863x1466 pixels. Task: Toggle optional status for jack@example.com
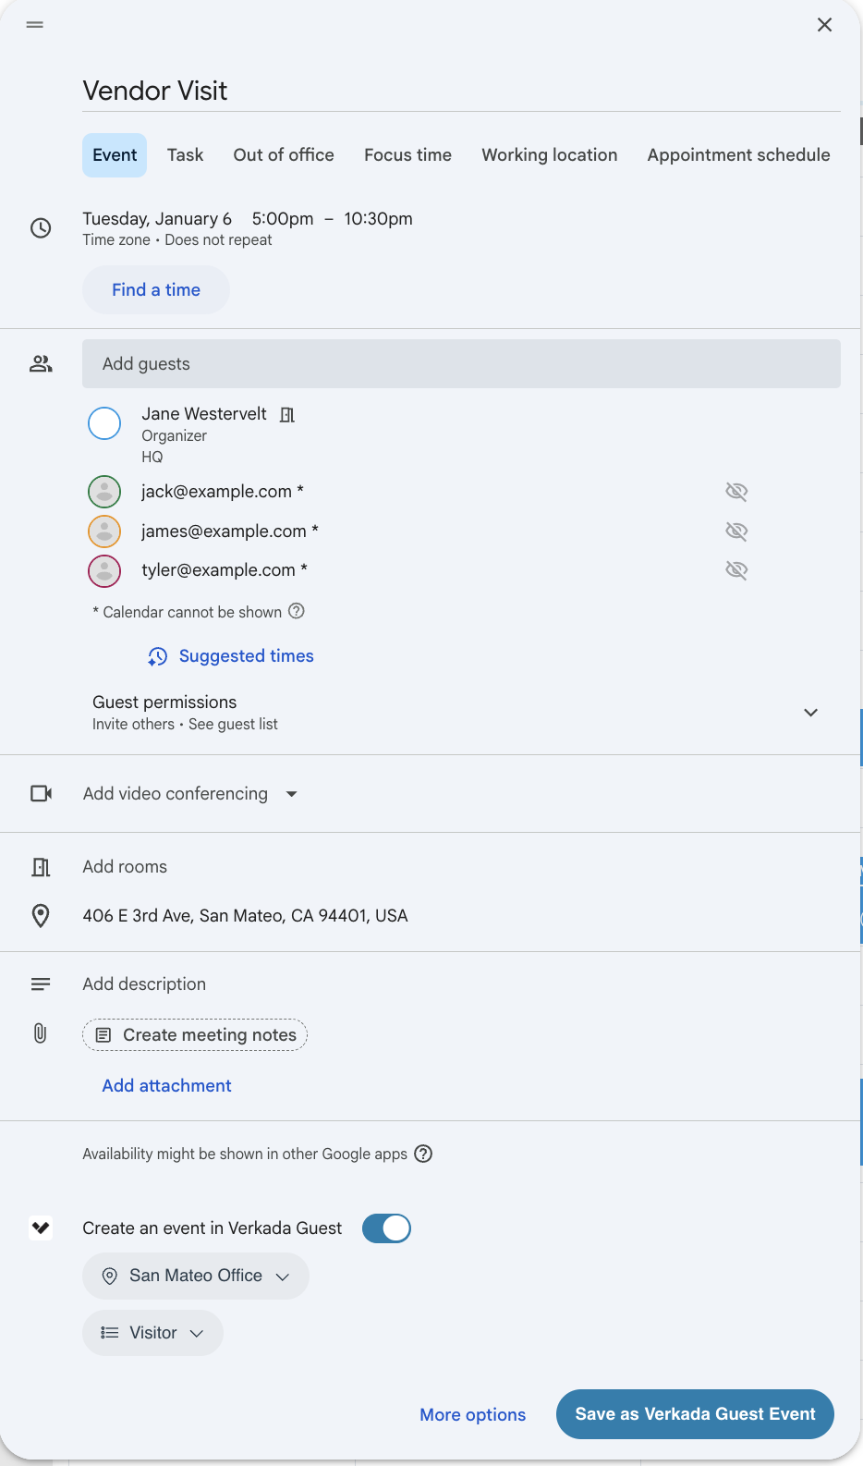coord(736,492)
